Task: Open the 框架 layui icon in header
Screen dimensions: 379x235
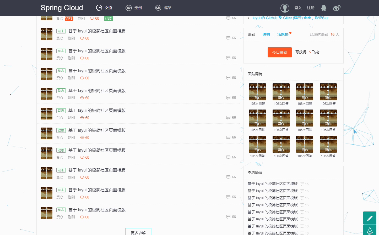Action: click(x=158, y=8)
